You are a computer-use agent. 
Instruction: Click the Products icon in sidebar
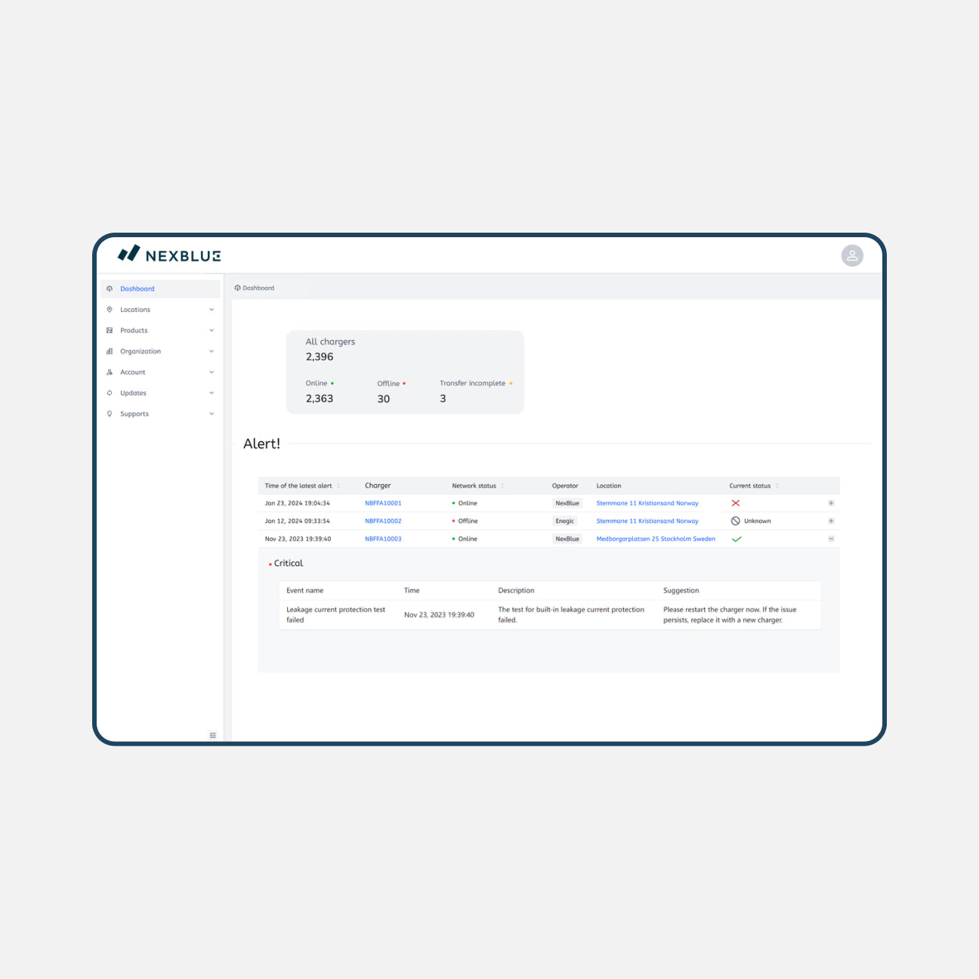click(x=110, y=331)
